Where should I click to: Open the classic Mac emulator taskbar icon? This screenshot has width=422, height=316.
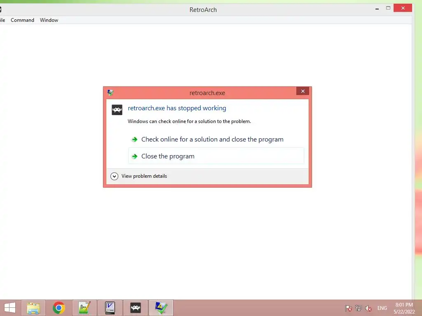pyautogui.click(x=110, y=308)
